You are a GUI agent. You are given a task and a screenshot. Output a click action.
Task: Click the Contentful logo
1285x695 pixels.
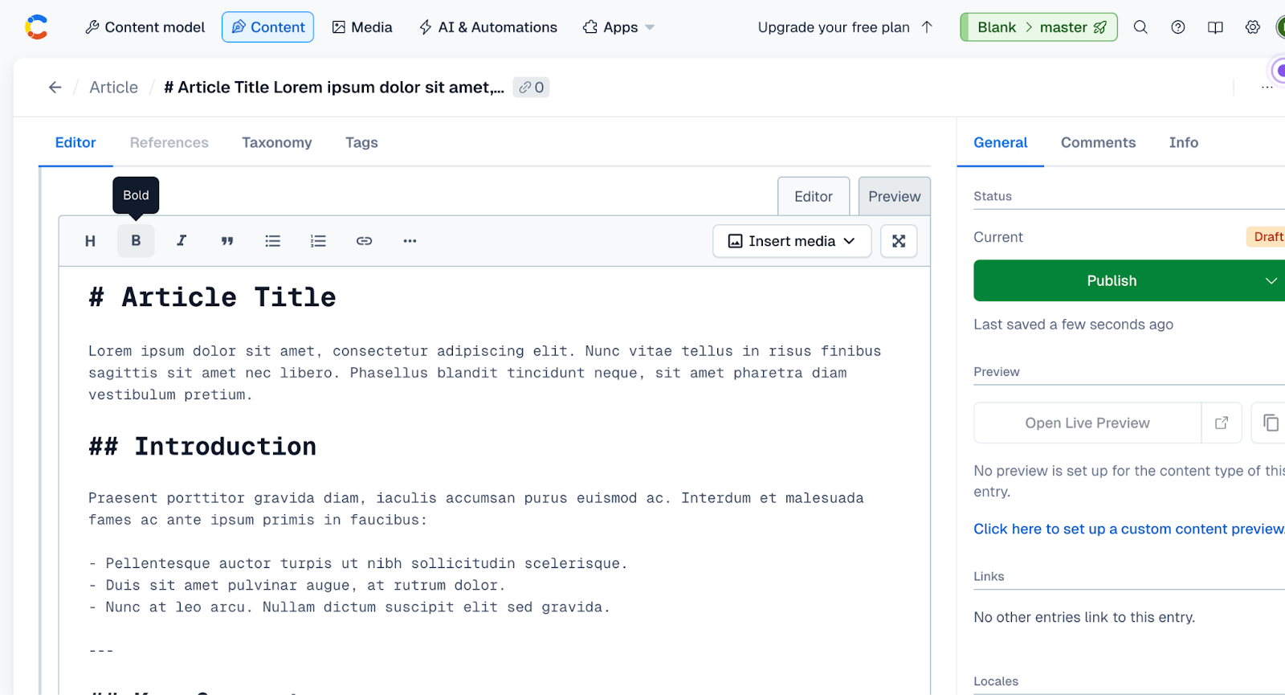pyautogui.click(x=36, y=27)
